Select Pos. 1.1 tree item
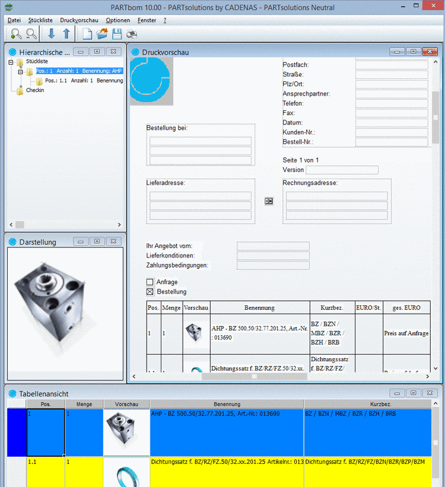The image size is (445, 487). pos(84,81)
